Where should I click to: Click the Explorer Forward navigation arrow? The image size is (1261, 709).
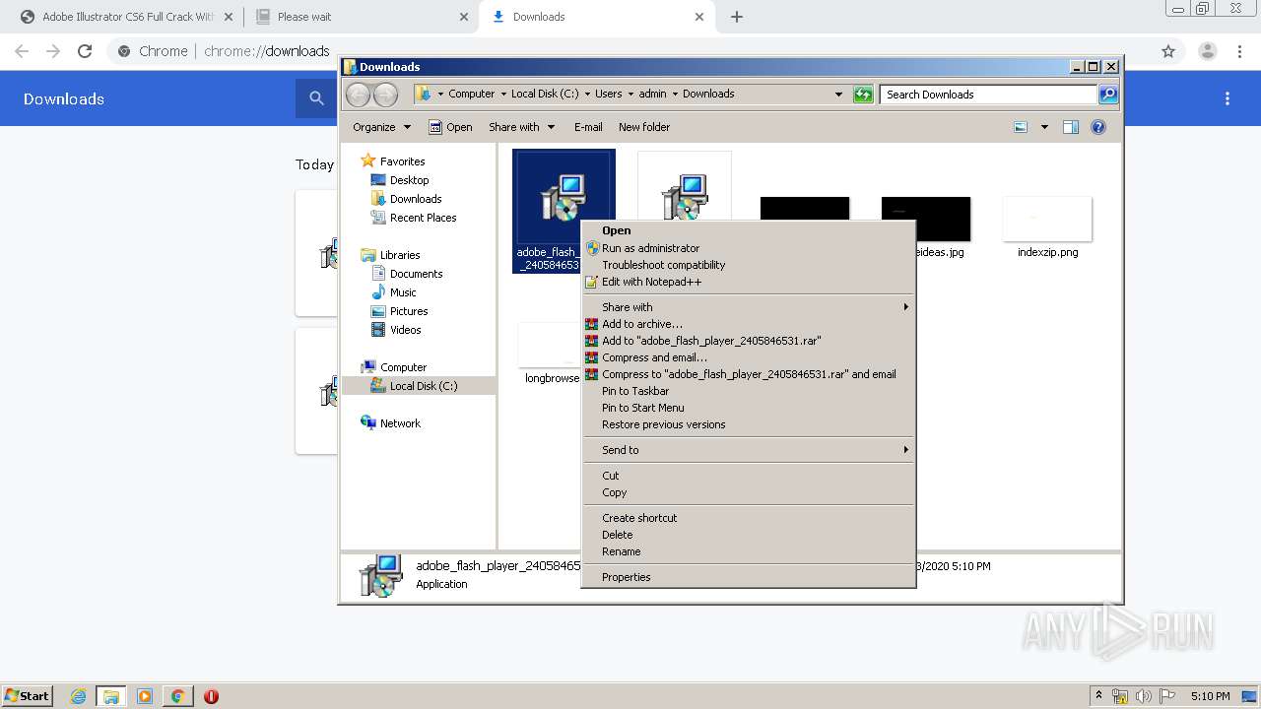[x=385, y=95]
